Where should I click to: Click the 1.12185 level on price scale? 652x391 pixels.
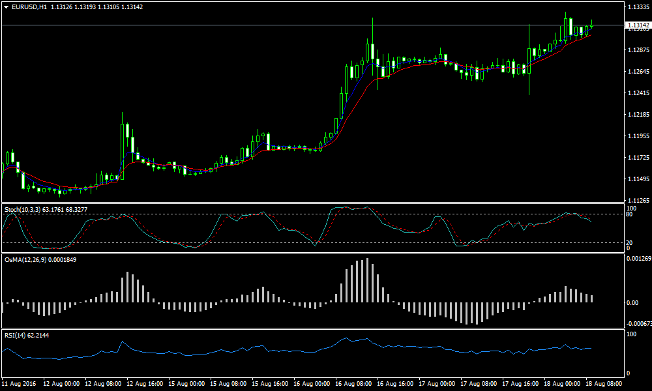point(637,115)
